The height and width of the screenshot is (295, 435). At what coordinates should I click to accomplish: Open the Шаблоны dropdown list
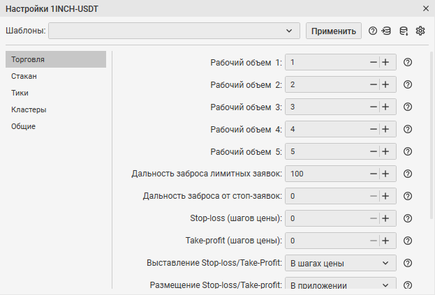[174, 31]
